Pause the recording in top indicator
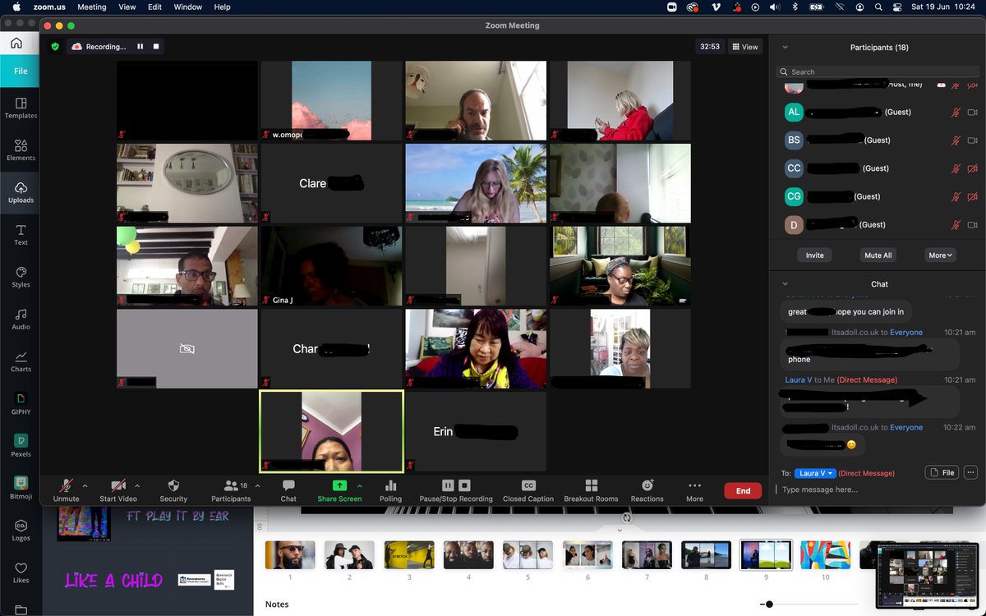This screenshot has width=986, height=616. coord(141,47)
